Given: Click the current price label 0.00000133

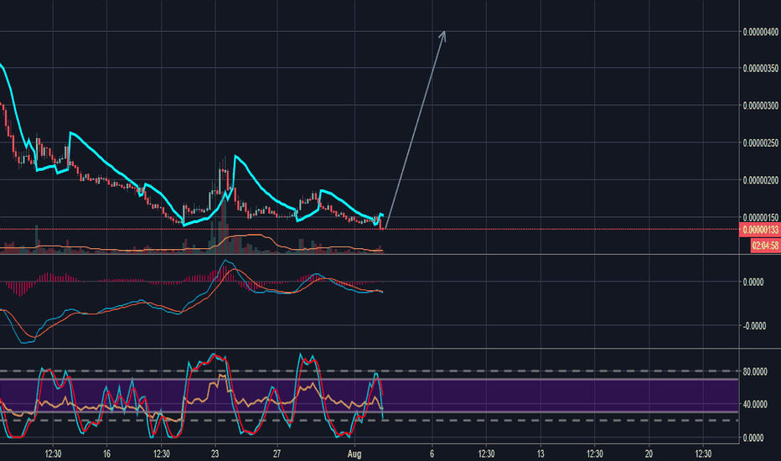Looking at the screenshot, I should 760,230.
